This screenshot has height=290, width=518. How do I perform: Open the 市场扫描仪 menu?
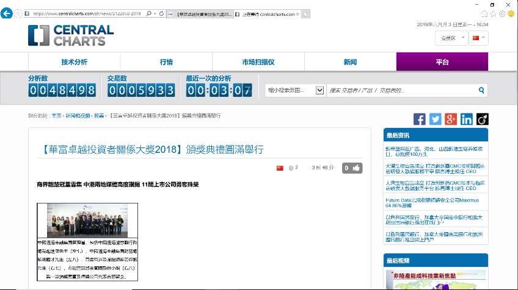point(258,62)
